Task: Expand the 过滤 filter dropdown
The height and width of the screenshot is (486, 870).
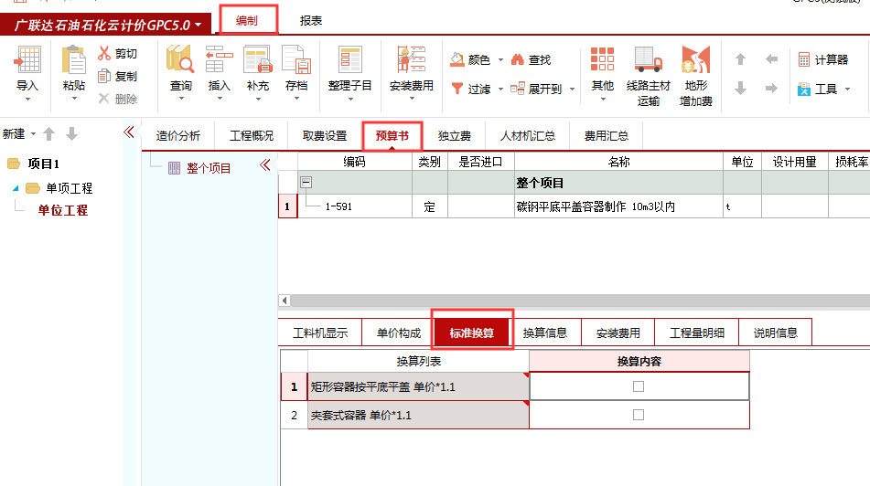Action: tap(500, 90)
